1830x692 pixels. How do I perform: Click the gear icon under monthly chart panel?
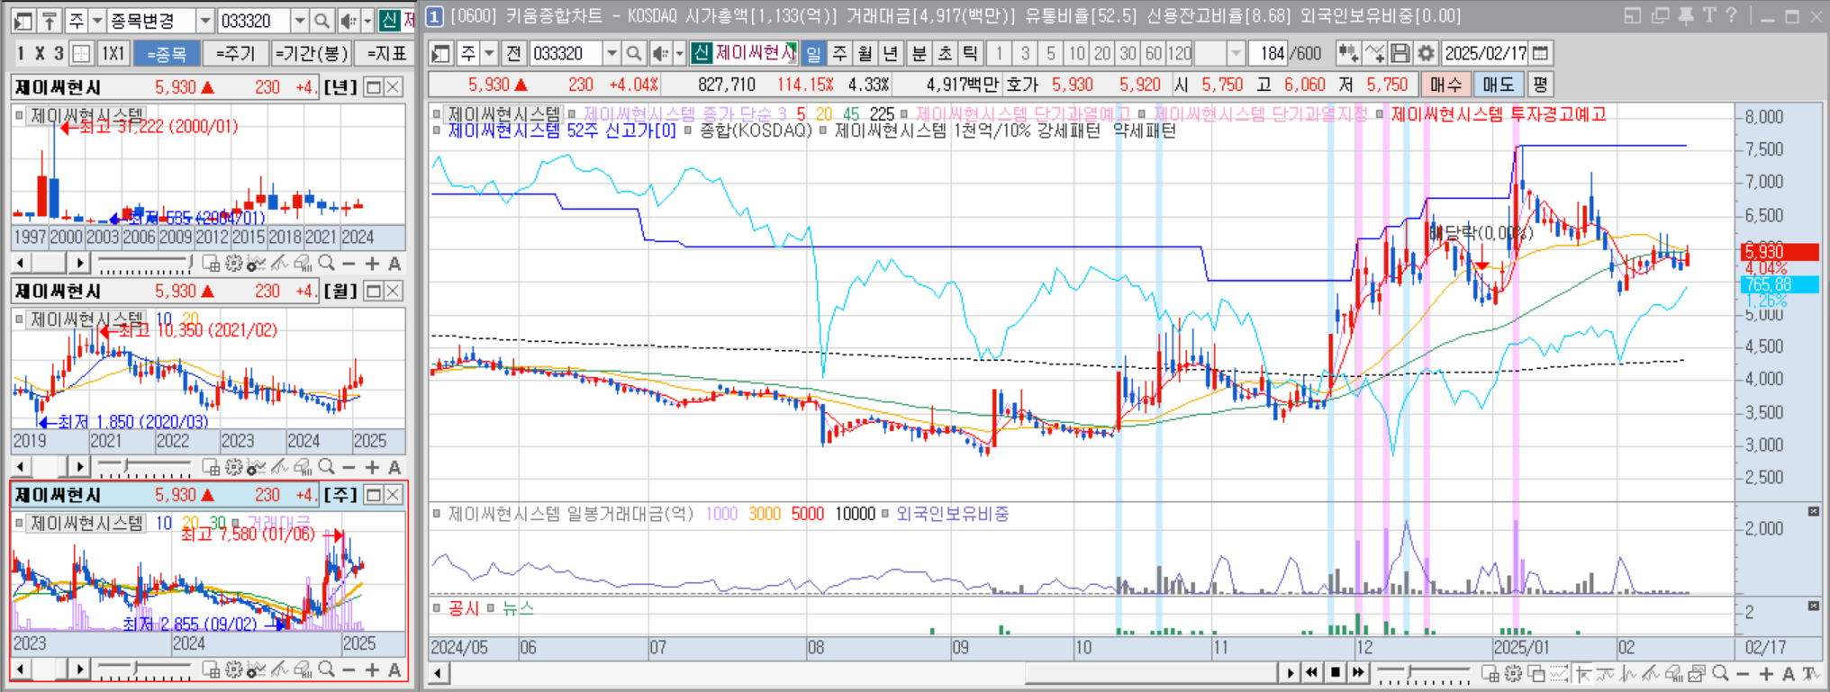pyautogui.click(x=234, y=467)
